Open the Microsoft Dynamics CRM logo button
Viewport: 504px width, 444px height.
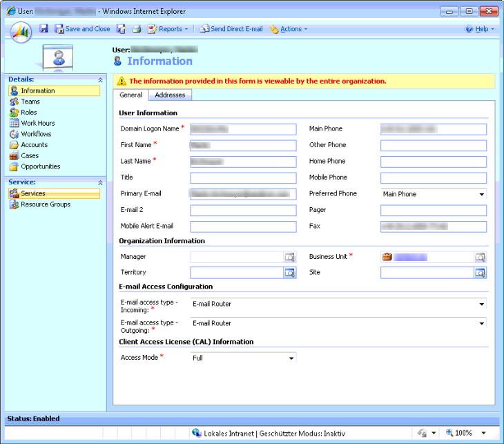pyautogui.click(x=20, y=32)
